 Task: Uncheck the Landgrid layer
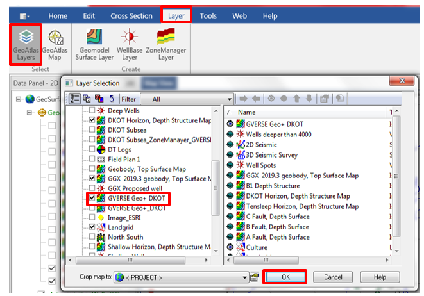tap(92, 227)
